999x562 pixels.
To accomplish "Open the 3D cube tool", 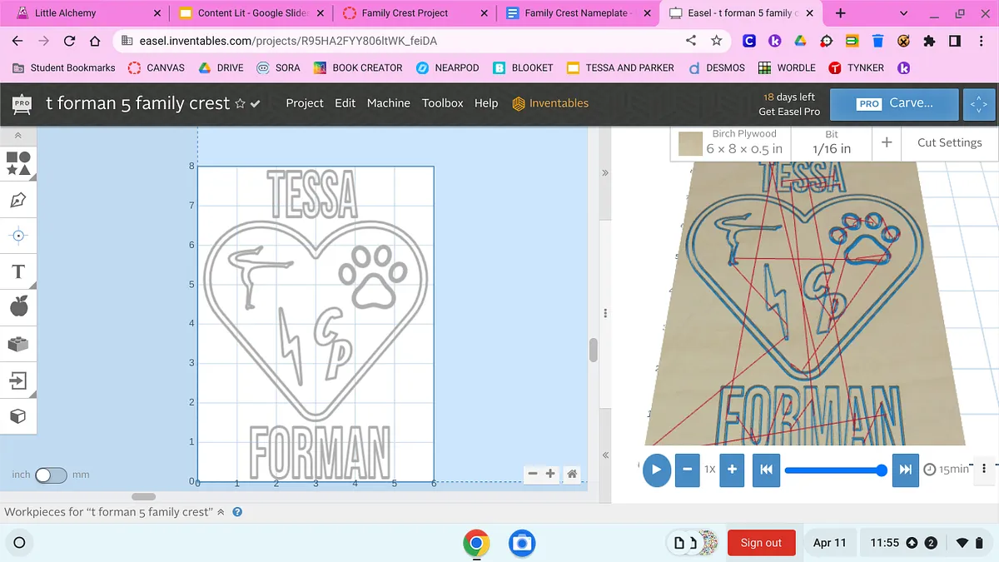I will point(18,416).
